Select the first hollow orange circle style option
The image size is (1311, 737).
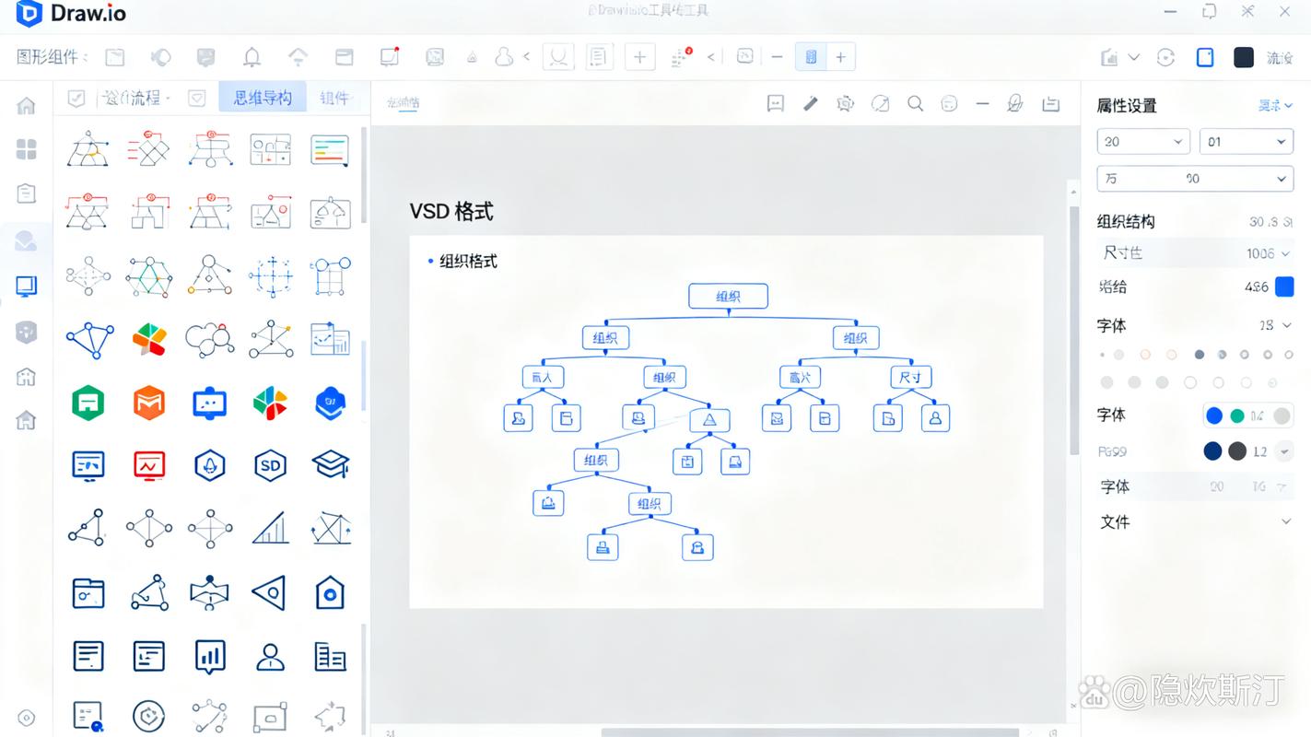(1145, 355)
